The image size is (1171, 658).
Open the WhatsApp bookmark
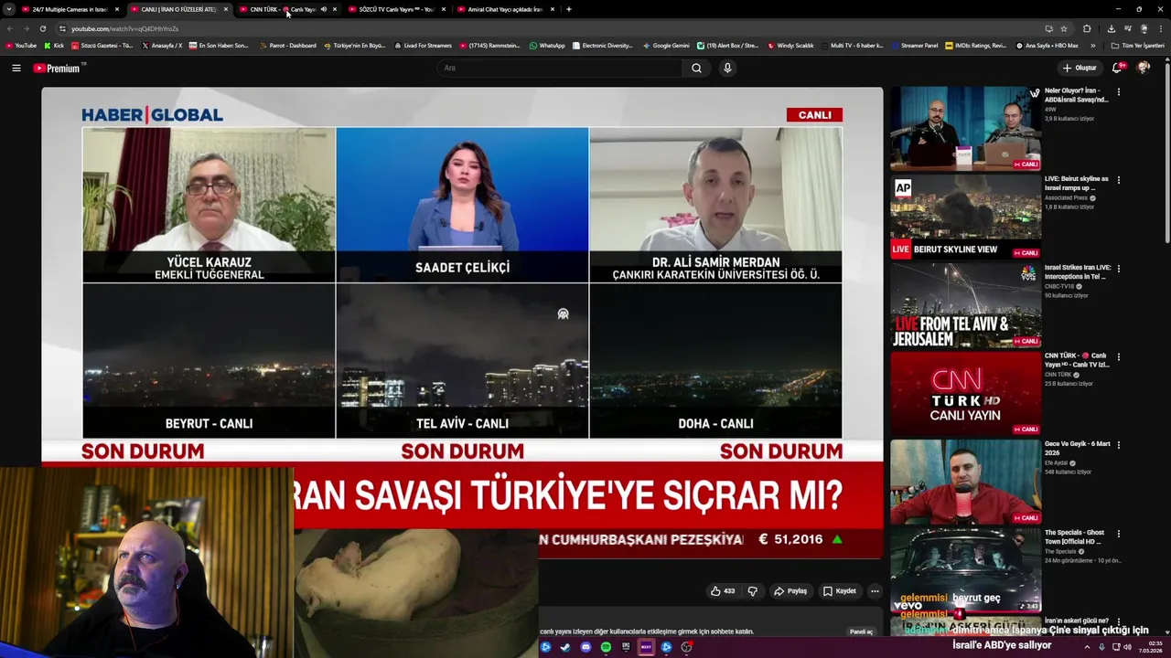547,46
